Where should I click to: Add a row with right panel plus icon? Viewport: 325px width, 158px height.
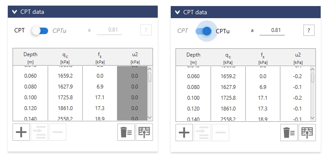184,133
